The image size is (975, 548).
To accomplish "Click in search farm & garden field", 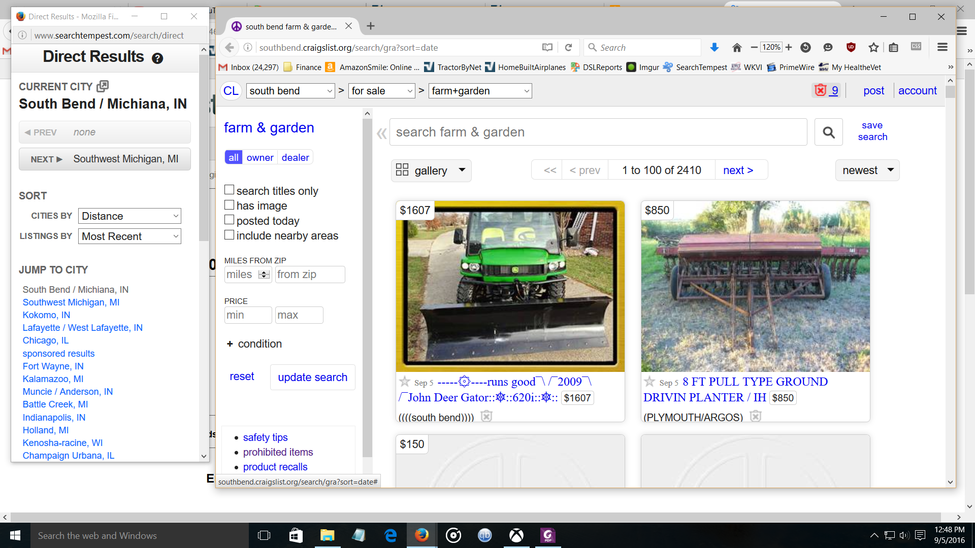I will 598,132.
